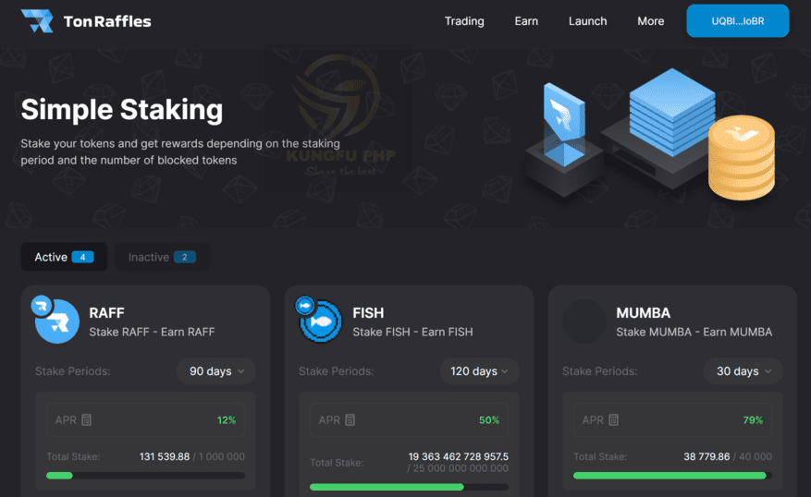Viewport: 811px width, 497px height.
Task: Click the 19 363 462 728 957.5 stake value
Action: pyautogui.click(x=459, y=456)
